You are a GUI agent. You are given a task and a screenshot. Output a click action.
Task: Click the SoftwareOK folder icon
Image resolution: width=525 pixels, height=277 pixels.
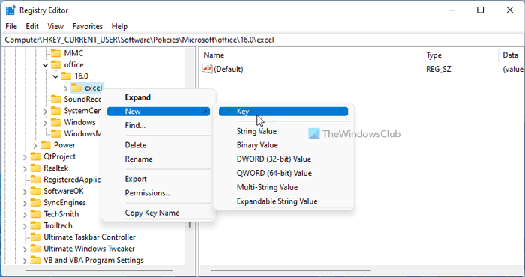[35, 191]
